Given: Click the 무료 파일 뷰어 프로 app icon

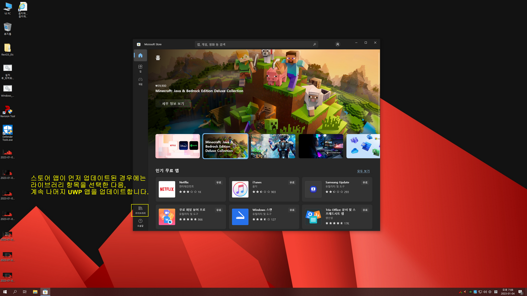Looking at the screenshot, I should click(x=167, y=217).
